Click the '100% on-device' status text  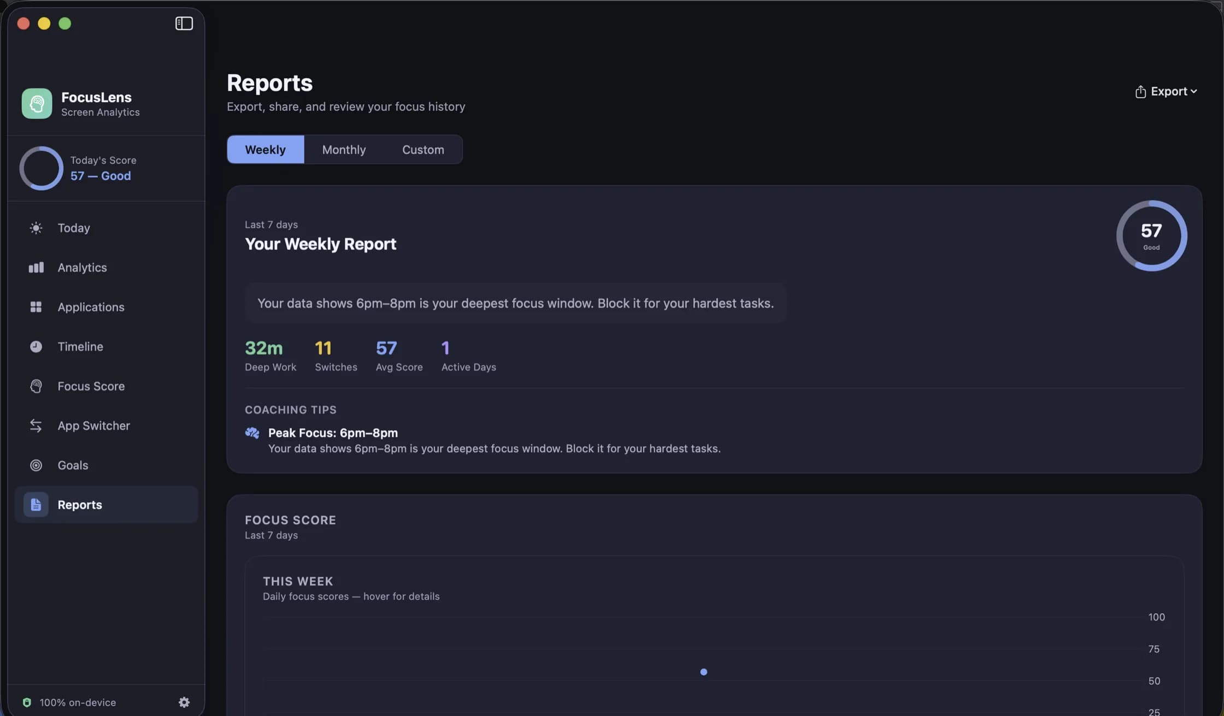pos(78,702)
